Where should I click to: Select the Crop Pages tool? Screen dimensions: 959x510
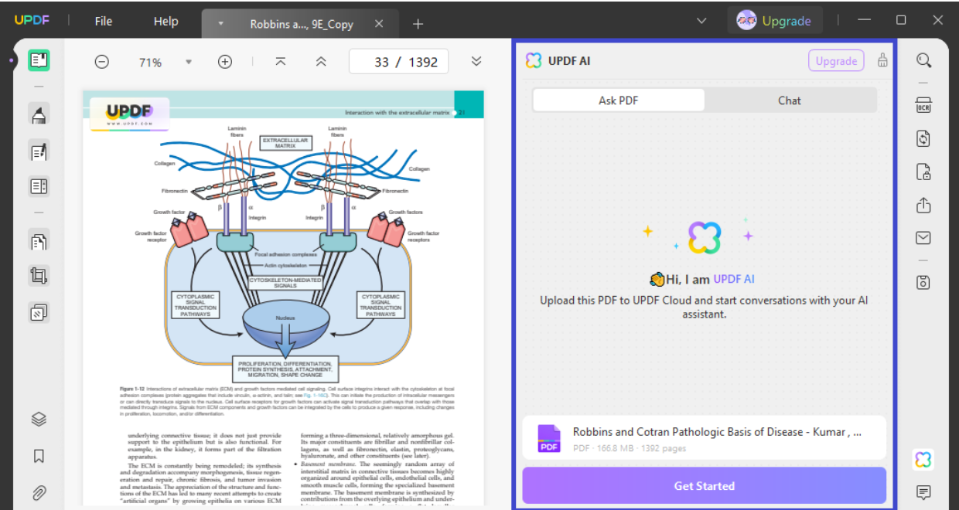(x=39, y=276)
